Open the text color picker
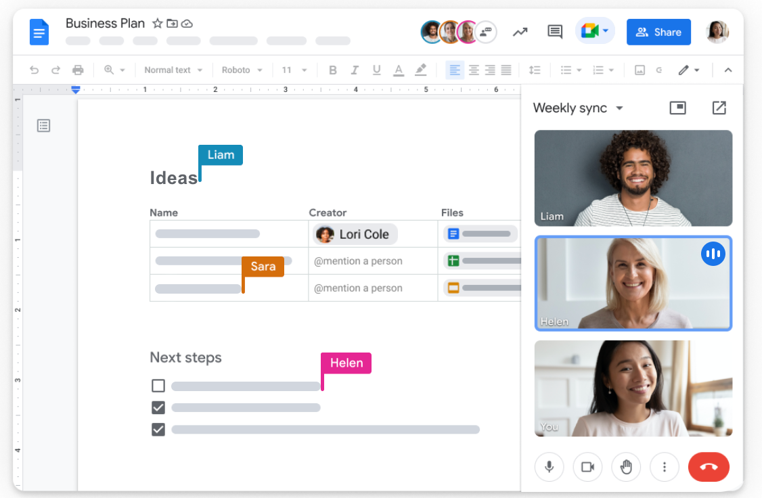This screenshot has width=762, height=498. pyautogui.click(x=399, y=70)
